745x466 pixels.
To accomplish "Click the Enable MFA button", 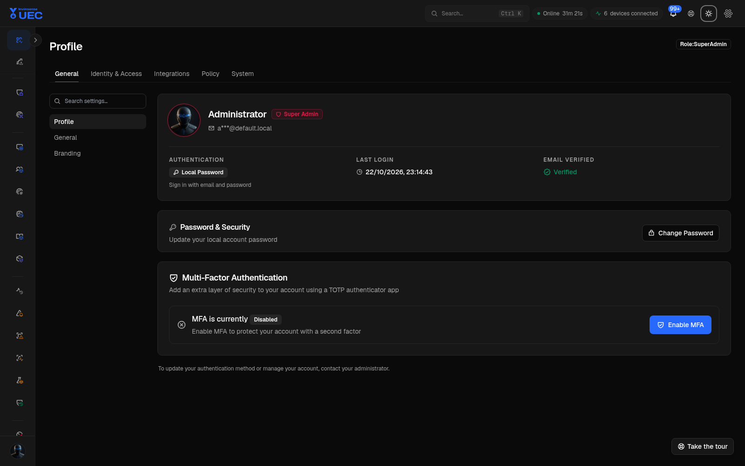I will pos(680,325).
